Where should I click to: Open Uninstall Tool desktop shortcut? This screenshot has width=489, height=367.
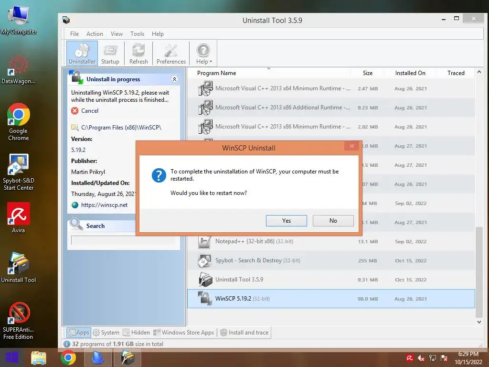(19, 268)
